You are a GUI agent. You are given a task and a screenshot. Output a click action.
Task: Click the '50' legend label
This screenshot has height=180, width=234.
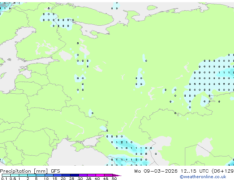114,179
